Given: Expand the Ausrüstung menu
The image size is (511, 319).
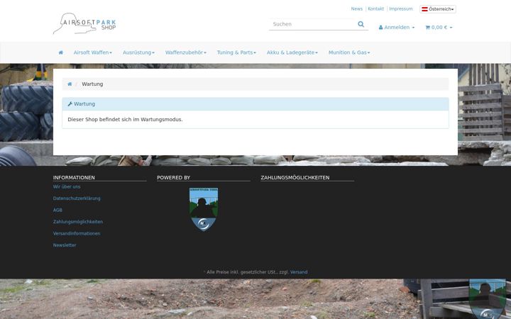Looking at the screenshot, I should point(138,52).
